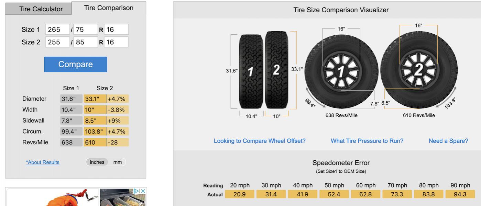Click the Size 1 width field 265
Viewport: 481px width, 206px height.
tap(57, 30)
